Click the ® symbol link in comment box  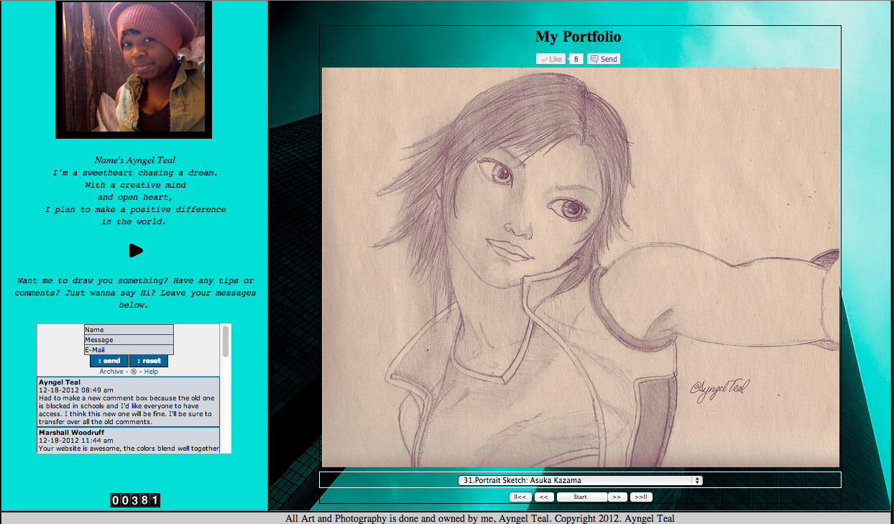(x=134, y=372)
